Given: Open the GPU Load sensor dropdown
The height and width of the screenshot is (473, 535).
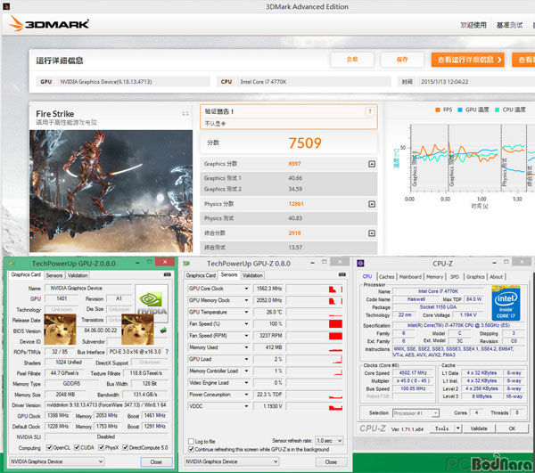Looking at the screenshot, I should [246, 359].
